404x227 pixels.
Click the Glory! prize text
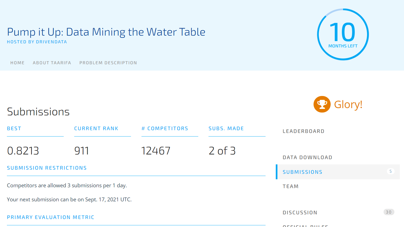[x=348, y=105]
